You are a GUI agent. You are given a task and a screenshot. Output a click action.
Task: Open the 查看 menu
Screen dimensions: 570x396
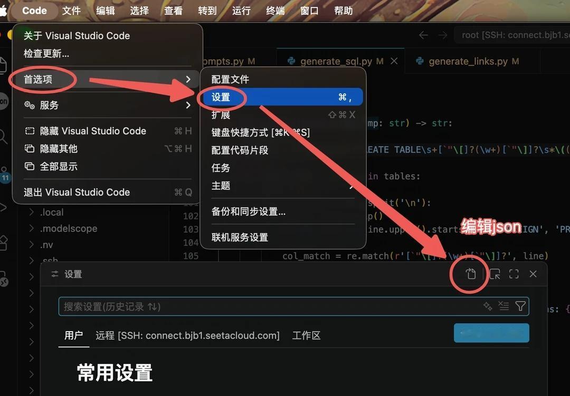point(173,11)
